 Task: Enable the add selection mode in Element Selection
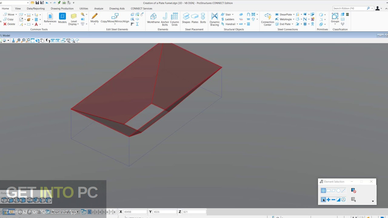[x=328, y=200]
